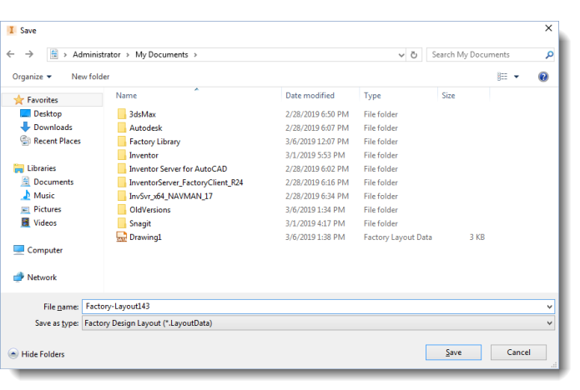Screen dimensions: 580x390
Task: Open the Save as type dropdown
Action: point(318,323)
